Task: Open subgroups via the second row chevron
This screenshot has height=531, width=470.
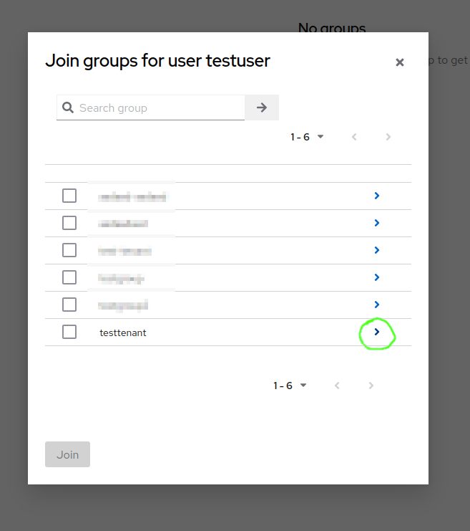Action: pyautogui.click(x=377, y=223)
